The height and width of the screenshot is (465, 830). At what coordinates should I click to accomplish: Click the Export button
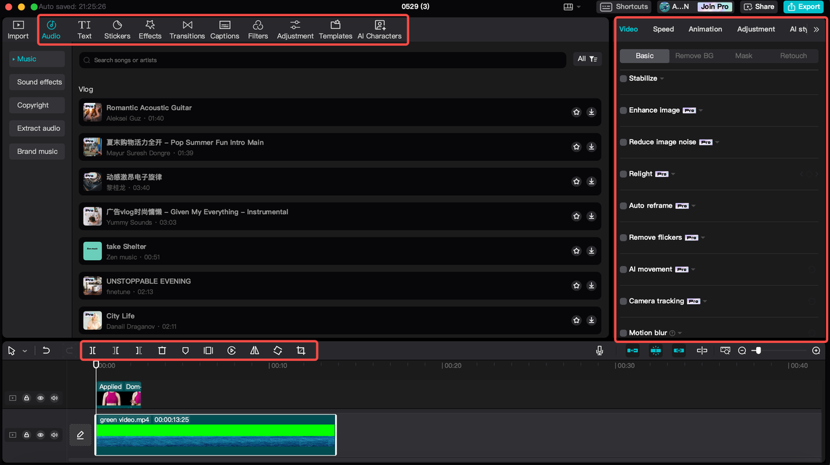tap(805, 6)
